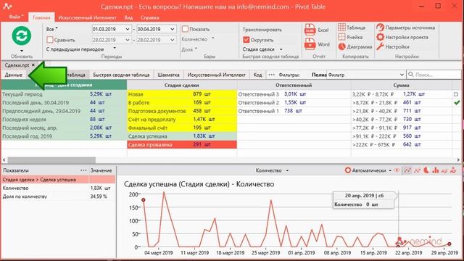The height and width of the screenshot is (261, 464).
Task: Select Последняя неделя period row
Action: pyautogui.click(x=64, y=119)
